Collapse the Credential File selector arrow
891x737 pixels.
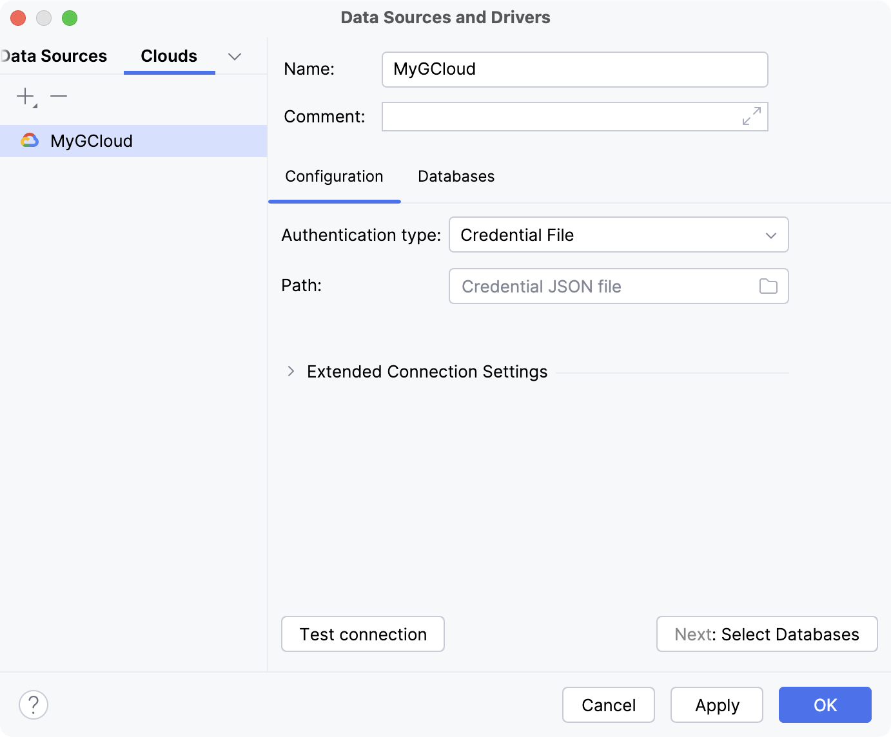pos(770,235)
